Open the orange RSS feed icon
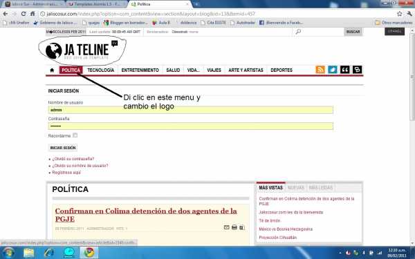415x259 pixels. coord(320,70)
